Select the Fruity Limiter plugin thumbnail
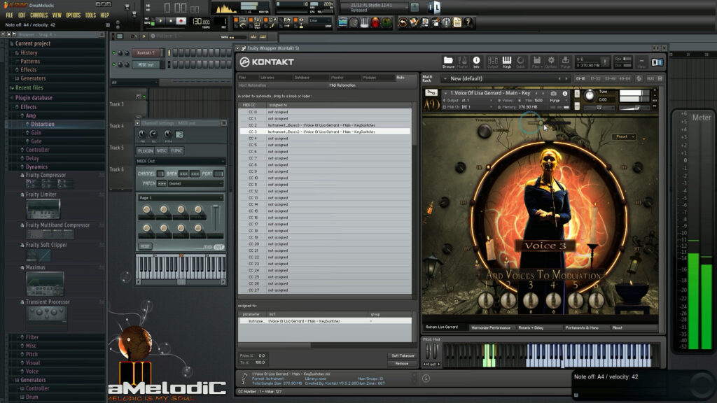717x403 pixels. [43, 208]
